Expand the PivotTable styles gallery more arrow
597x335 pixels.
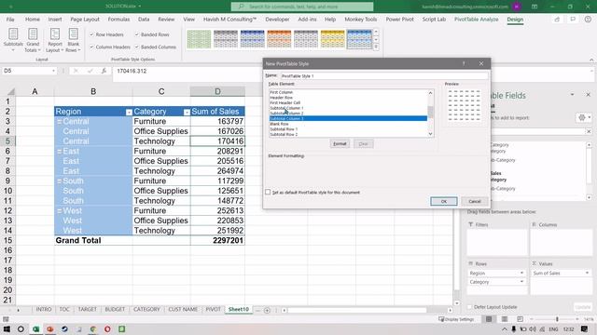[x=376, y=47]
